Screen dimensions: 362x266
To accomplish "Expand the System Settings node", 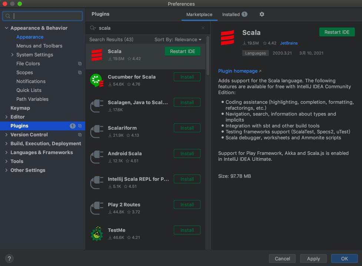I will (12, 55).
